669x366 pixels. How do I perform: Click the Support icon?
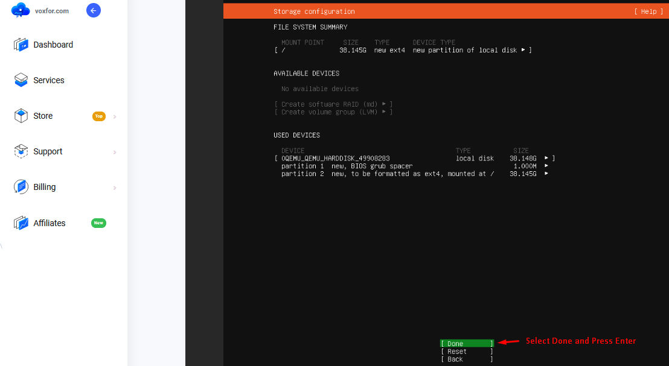20,151
